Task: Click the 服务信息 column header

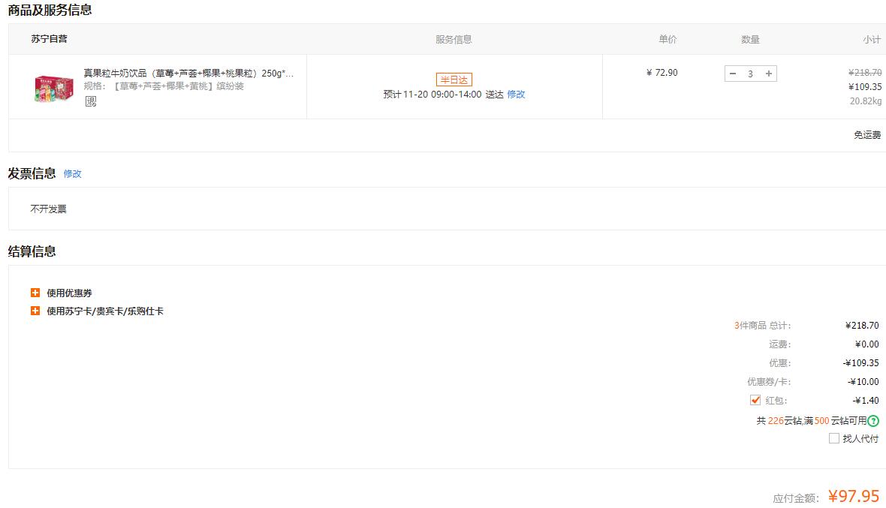Action: 454,40
